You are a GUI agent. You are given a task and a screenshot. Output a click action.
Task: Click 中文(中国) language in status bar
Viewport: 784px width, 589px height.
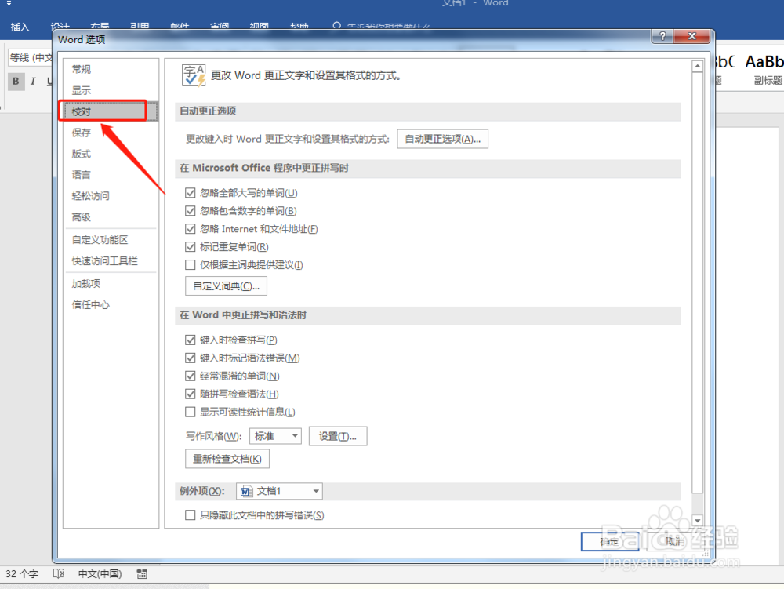[100, 573]
